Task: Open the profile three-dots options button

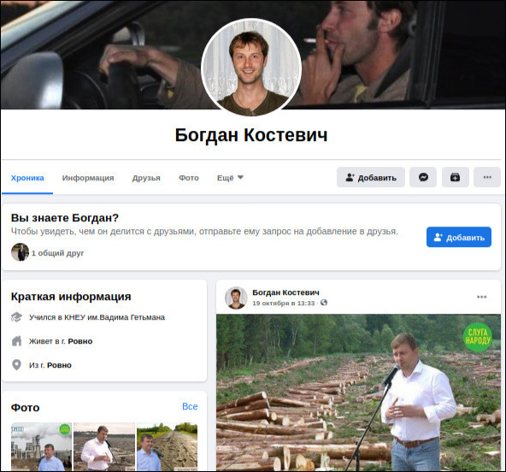Action: tap(487, 177)
